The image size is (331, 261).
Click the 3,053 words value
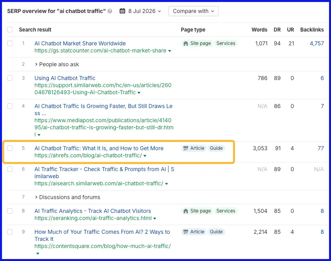tap(260, 148)
